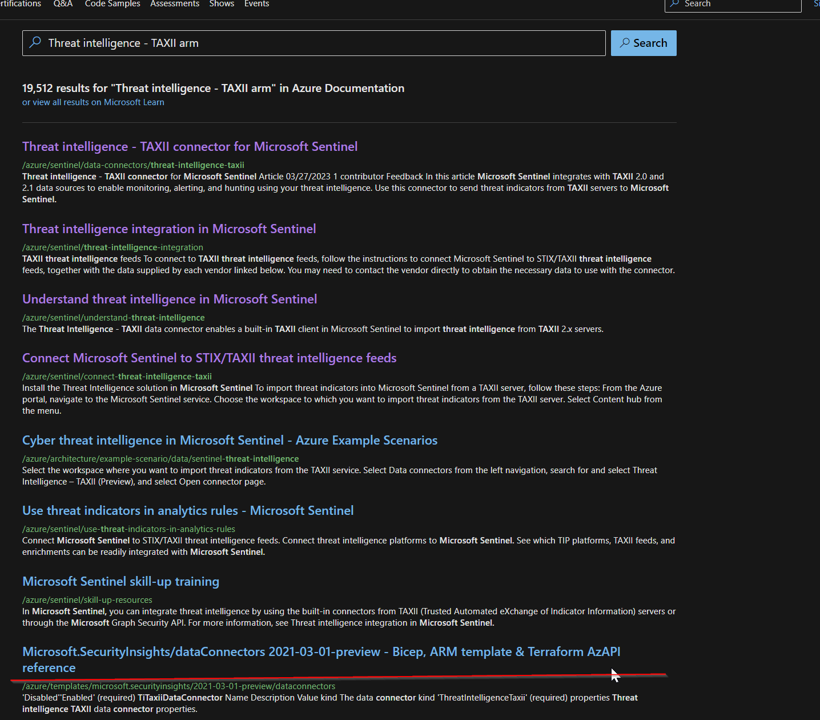820x720 pixels.
Task: Open 'Threat intelligence integration in Microsoft Sentinel' result
Action: (169, 229)
